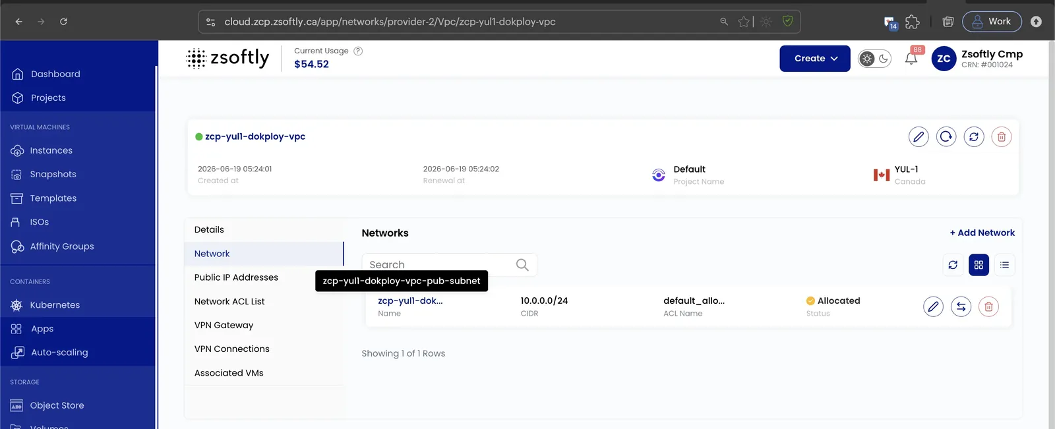Bookmark this page with star icon

click(x=744, y=22)
